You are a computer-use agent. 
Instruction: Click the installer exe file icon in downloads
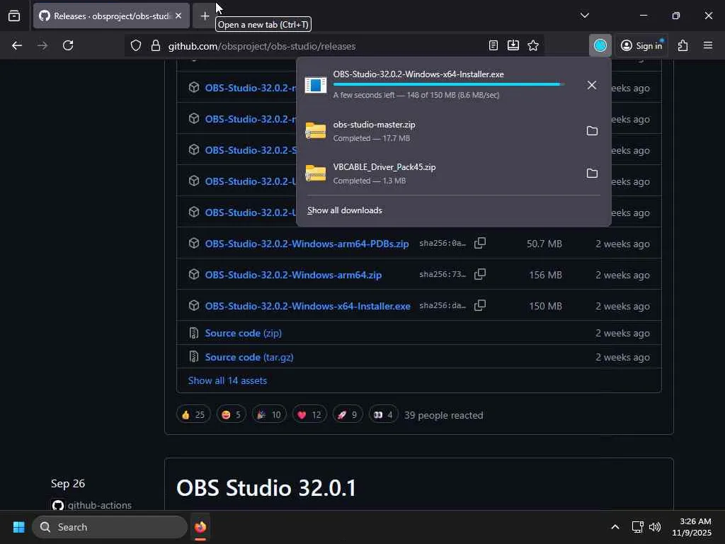(315, 85)
